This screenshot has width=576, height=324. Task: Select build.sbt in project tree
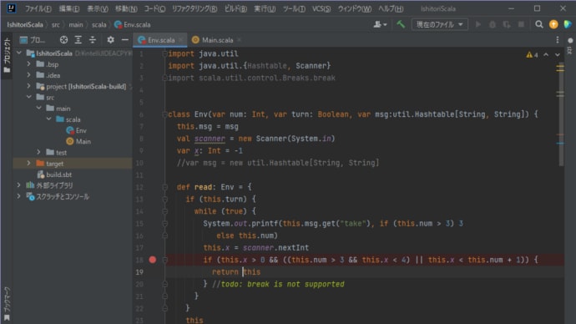[54, 175]
